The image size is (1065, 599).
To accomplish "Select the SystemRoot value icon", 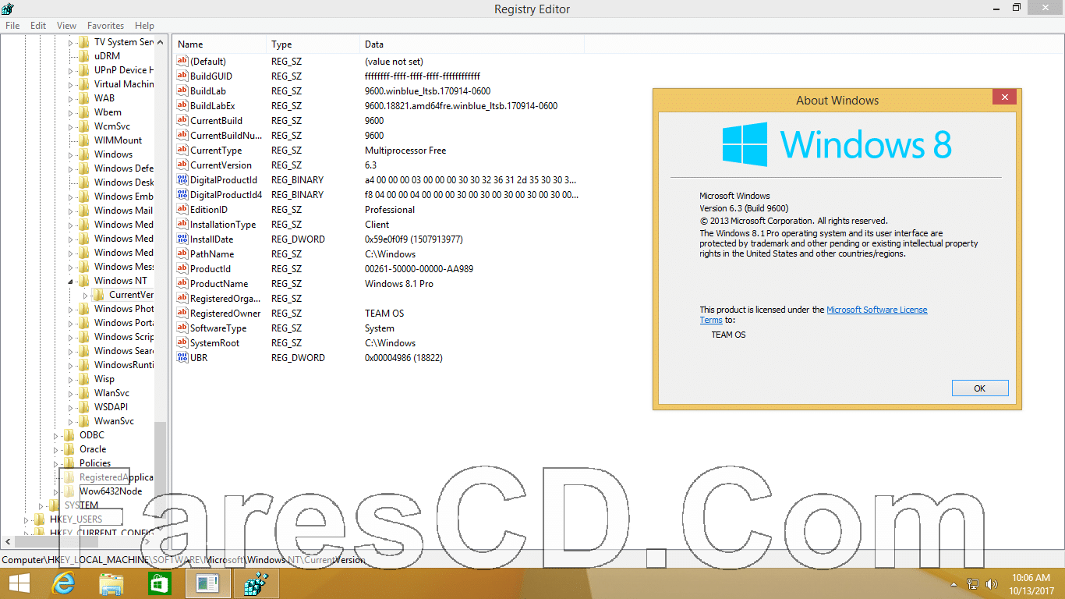I will 182,342.
